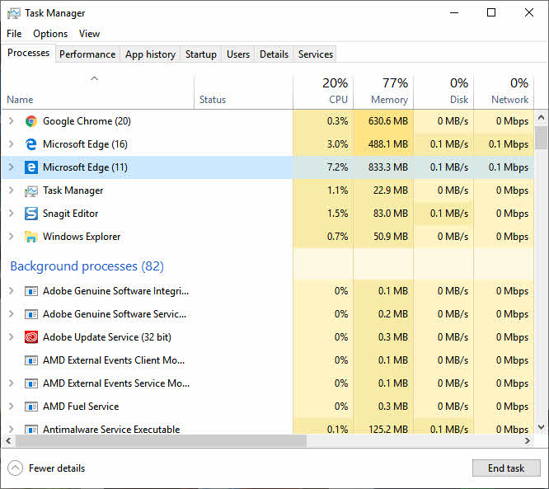Click the Google Chrome process icon
549x489 pixels.
[31, 121]
